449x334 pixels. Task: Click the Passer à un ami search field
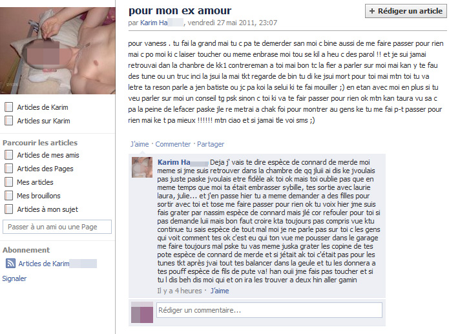[x=57, y=227]
